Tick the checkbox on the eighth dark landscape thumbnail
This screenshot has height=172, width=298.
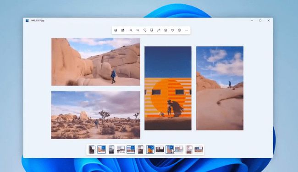[x=162, y=148]
